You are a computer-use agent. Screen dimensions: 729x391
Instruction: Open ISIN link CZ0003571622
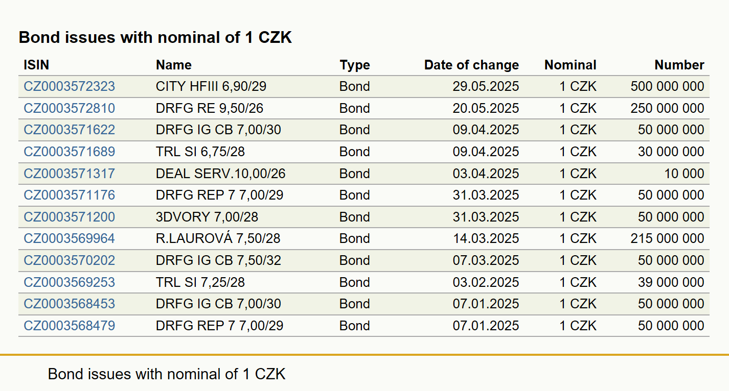70,130
